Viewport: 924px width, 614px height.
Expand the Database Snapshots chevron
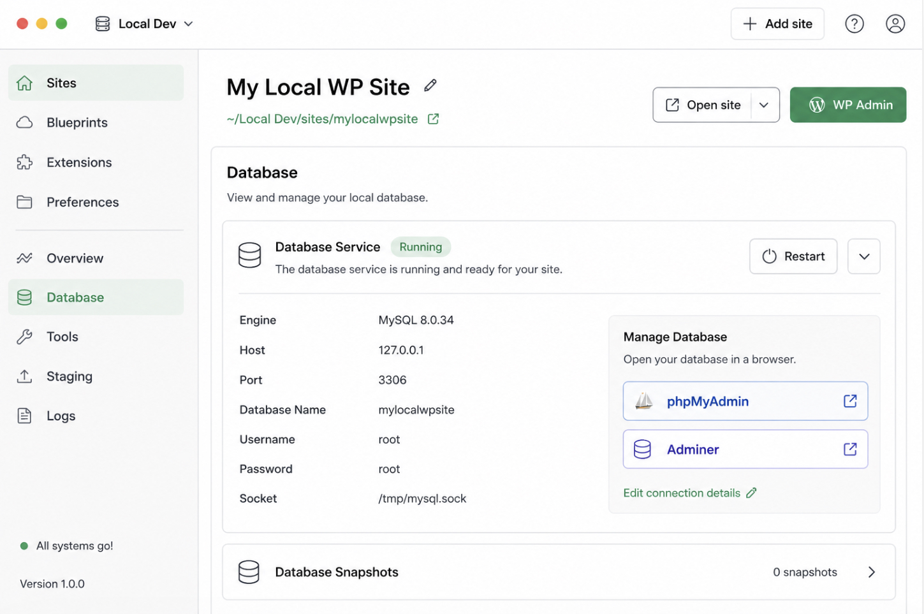tap(871, 572)
